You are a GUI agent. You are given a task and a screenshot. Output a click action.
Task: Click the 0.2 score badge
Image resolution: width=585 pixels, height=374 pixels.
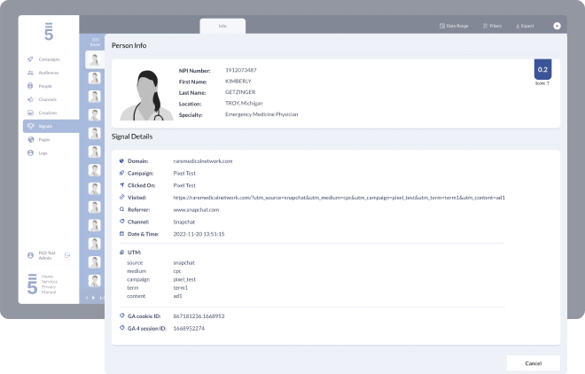pos(542,71)
